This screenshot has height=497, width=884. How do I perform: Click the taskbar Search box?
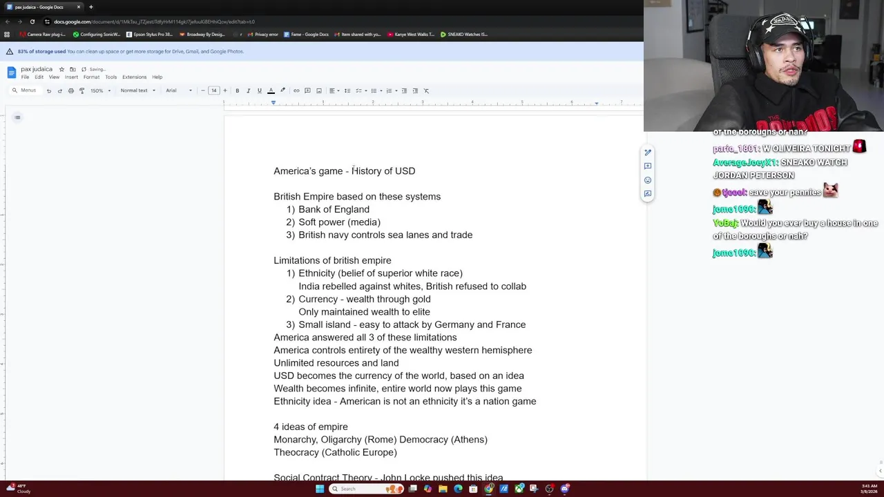pos(366,489)
